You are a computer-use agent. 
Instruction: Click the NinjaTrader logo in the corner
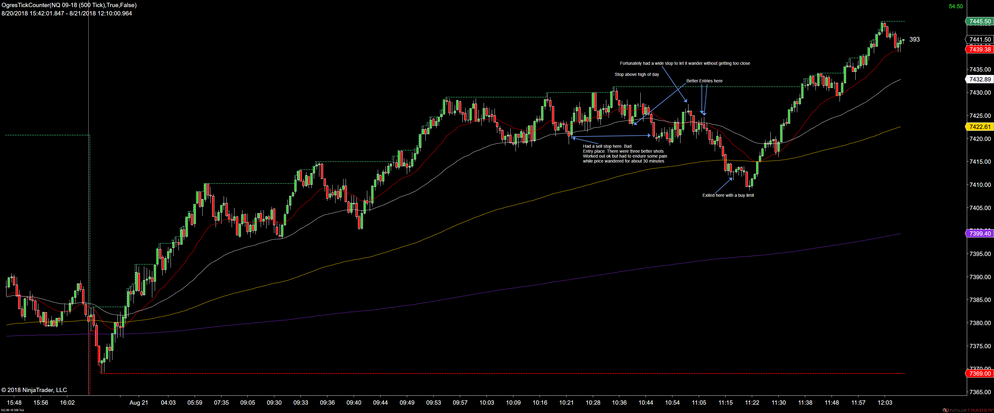click(x=968, y=410)
